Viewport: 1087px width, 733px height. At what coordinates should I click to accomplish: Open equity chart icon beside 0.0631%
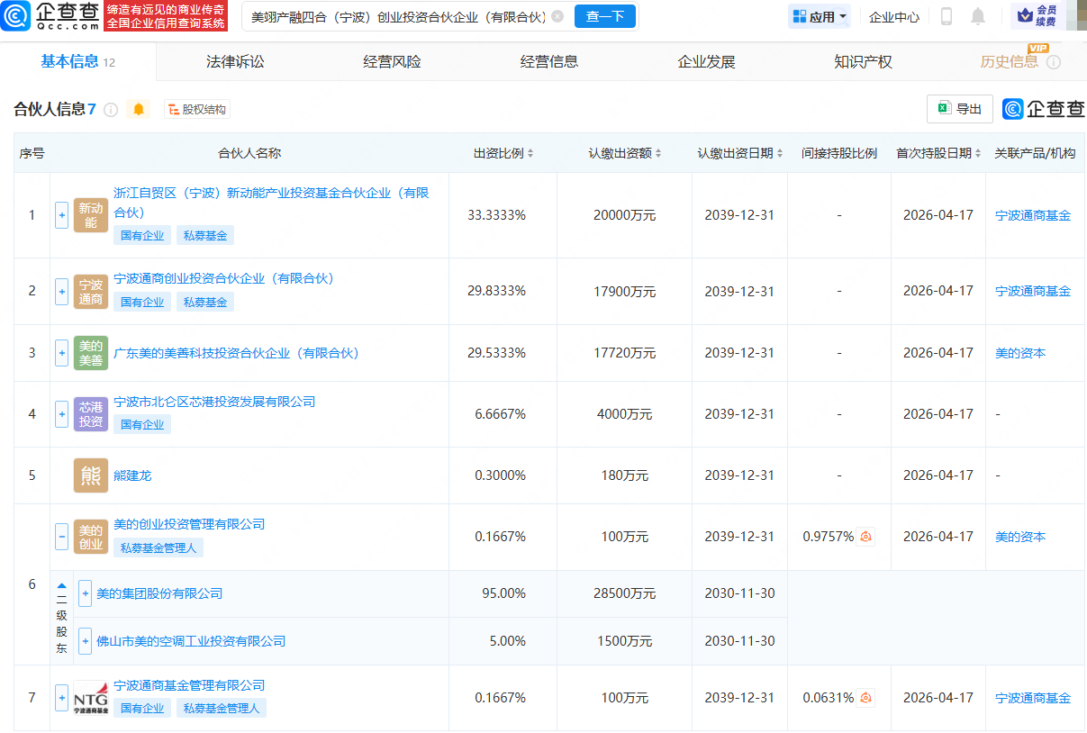pos(865,698)
